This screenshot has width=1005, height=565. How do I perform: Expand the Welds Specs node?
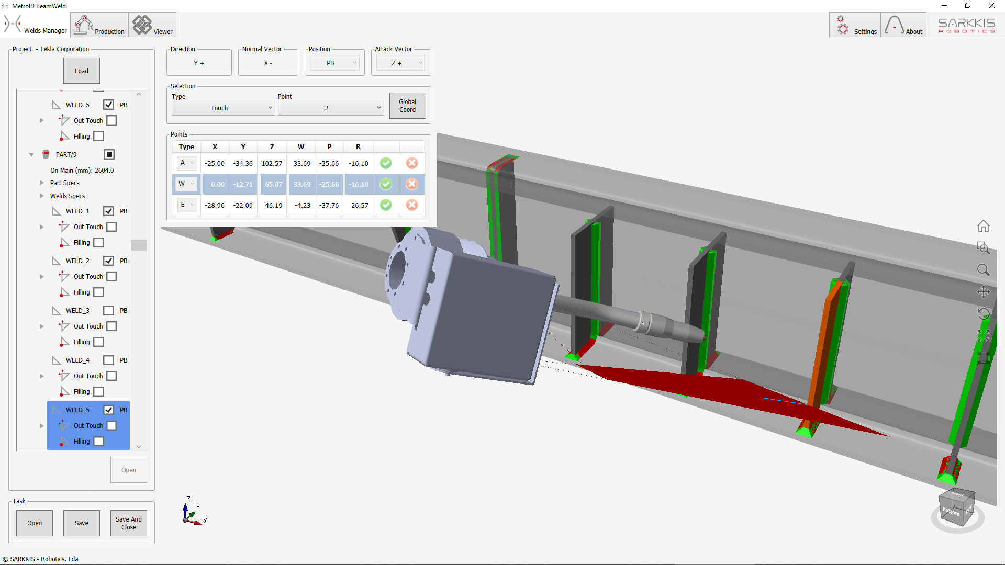point(42,196)
